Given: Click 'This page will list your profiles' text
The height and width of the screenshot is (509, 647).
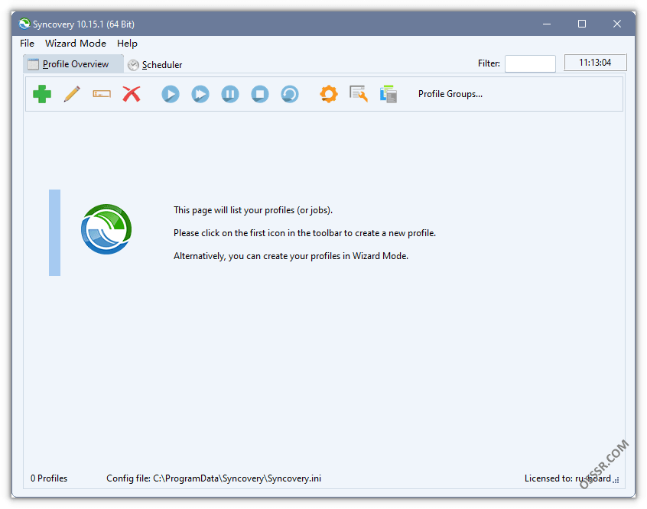Looking at the screenshot, I should coord(253,210).
